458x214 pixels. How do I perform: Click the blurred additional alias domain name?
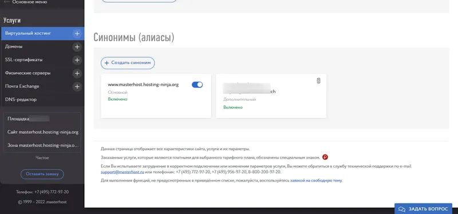click(249, 89)
